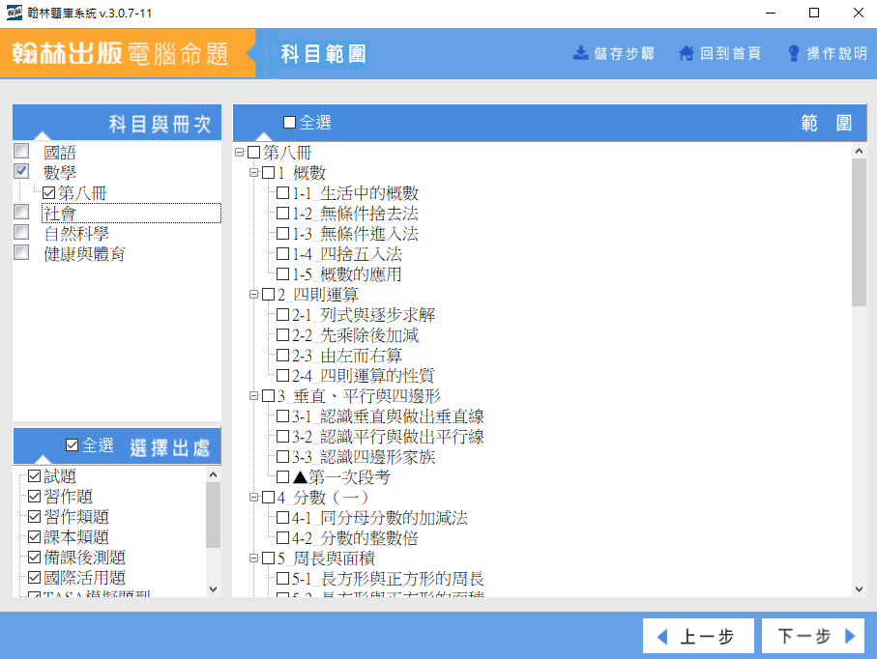The width and height of the screenshot is (877, 659).
Task: Toggle the 全選 checkbox in 範圍 header
Action: click(x=290, y=123)
